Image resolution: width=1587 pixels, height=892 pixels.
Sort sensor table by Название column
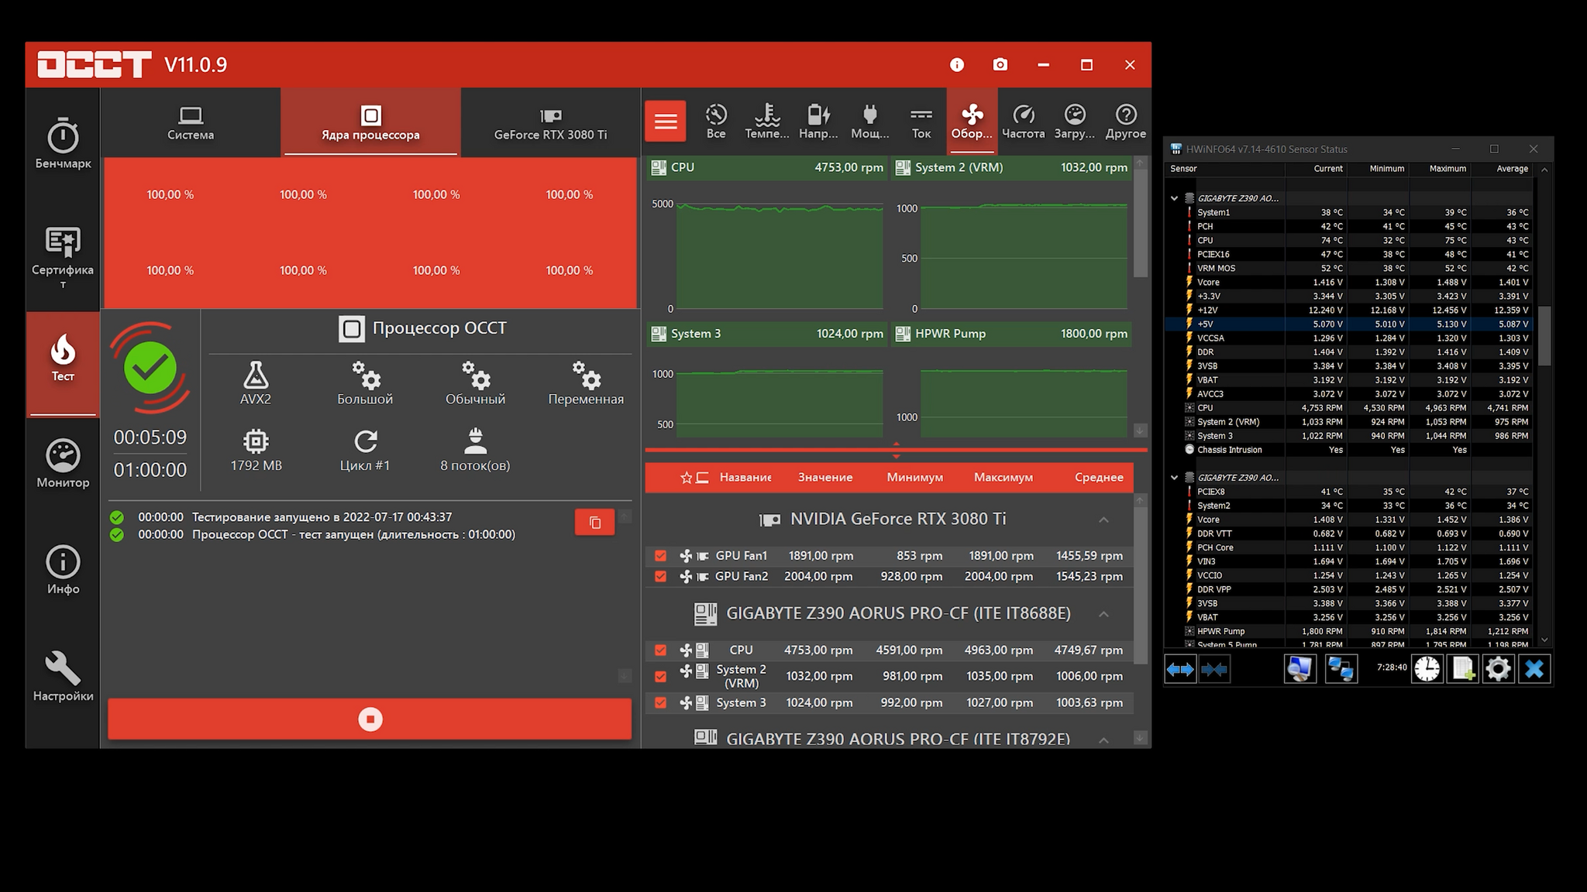[745, 478]
